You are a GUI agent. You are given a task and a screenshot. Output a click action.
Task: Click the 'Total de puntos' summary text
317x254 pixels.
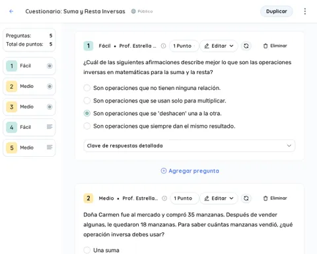click(24, 44)
